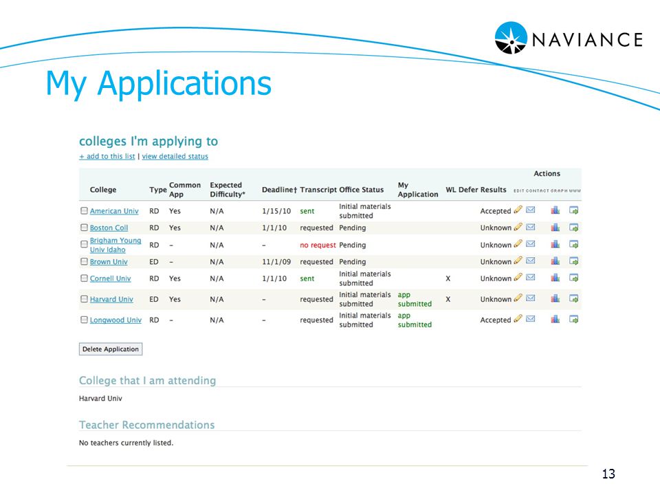This screenshot has width=660, height=495.
Task: Open the Longwood Univ link
Action: pyautogui.click(x=115, y=320)
